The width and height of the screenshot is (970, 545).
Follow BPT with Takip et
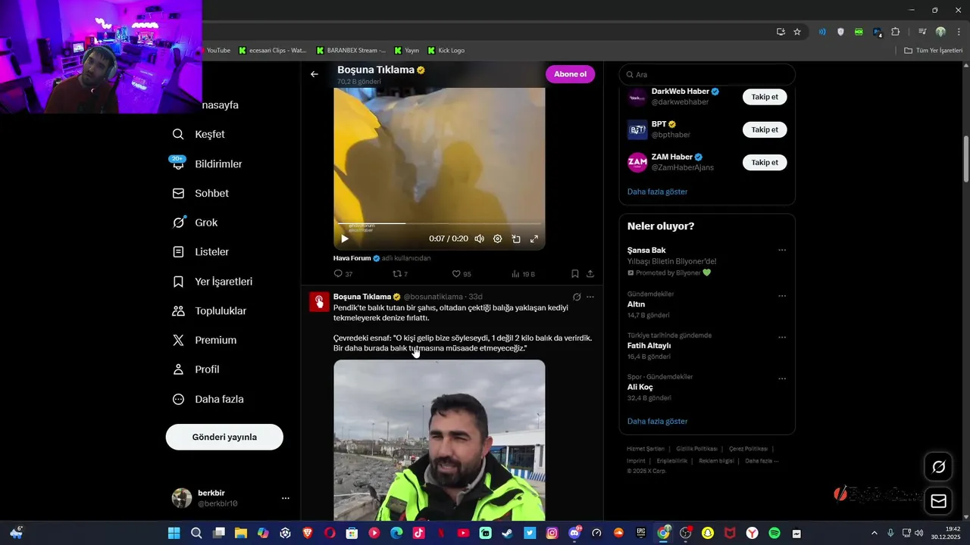(765, 129)
